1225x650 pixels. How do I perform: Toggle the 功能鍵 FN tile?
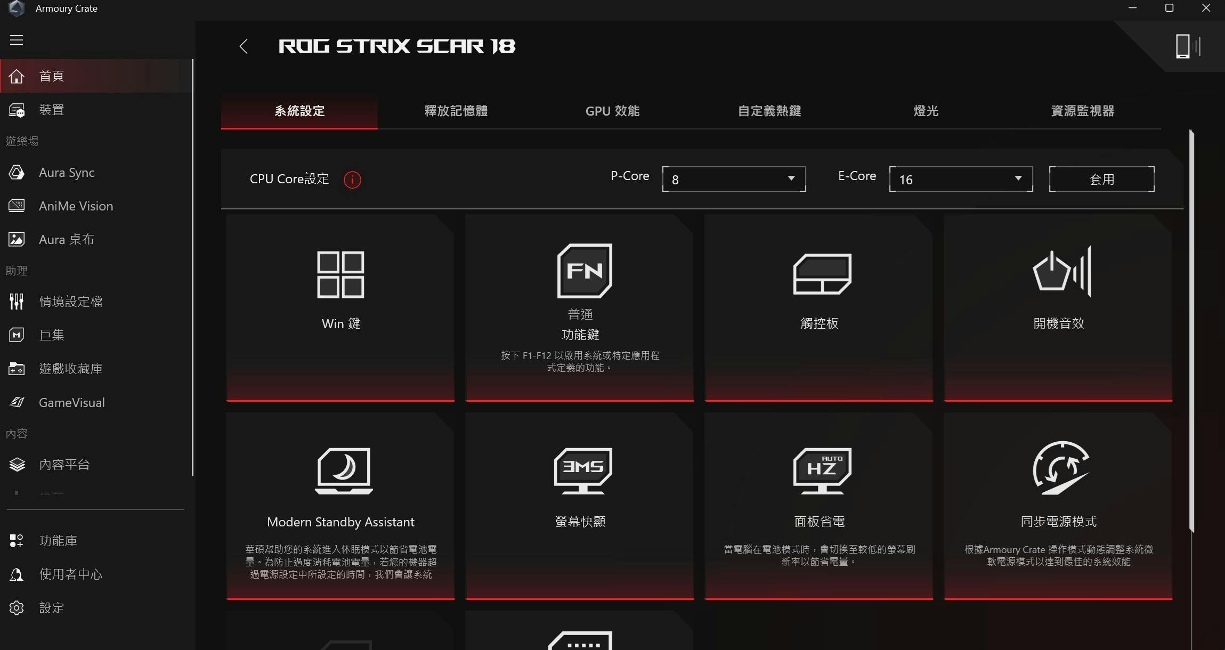point(580,308)
